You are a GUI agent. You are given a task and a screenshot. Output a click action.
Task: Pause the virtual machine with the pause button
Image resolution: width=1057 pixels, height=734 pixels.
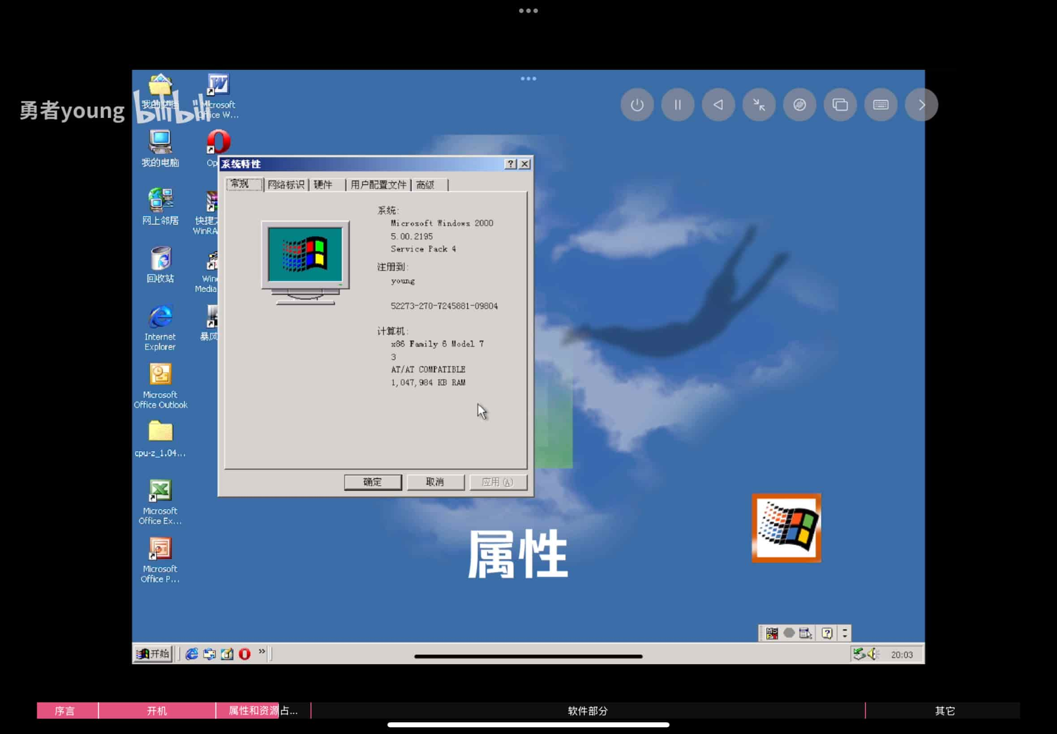pos(677,105)
